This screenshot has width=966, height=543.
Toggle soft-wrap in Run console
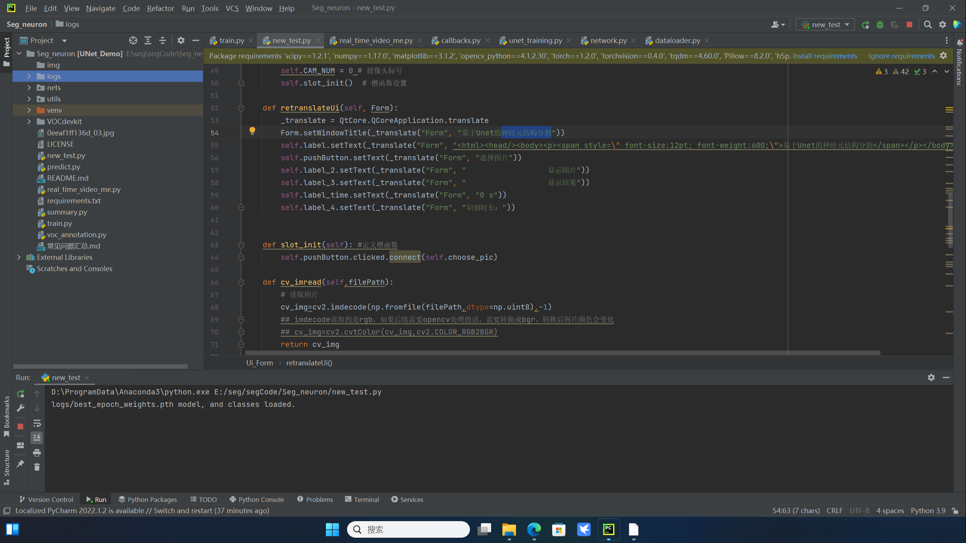37,423
